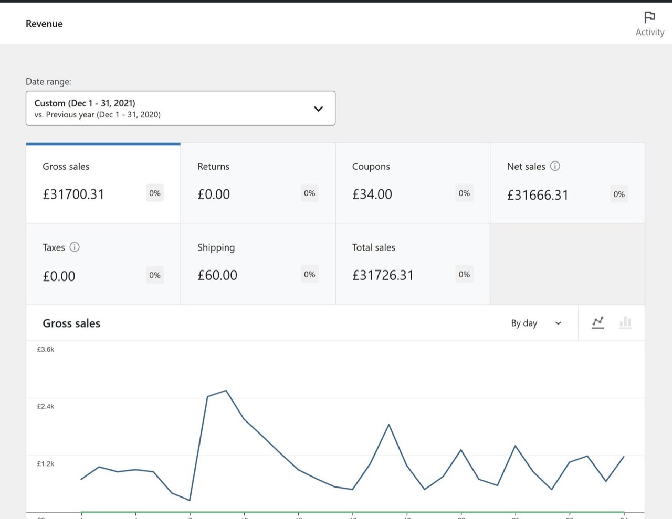Click the £31666.31 net sales value
The image size is (672, 519).
click(538, 195)
